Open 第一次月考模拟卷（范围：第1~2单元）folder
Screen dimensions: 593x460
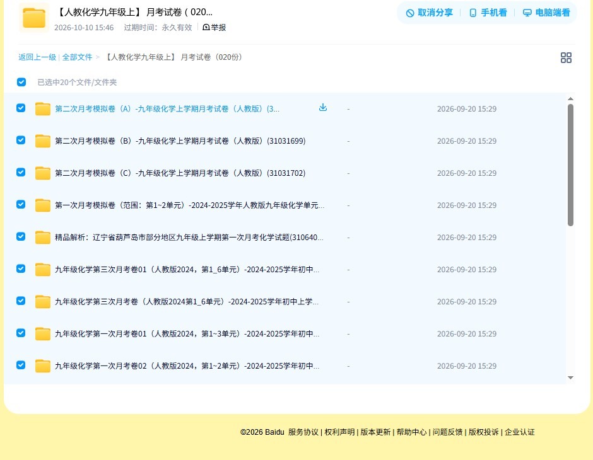[x=189, y=205]
